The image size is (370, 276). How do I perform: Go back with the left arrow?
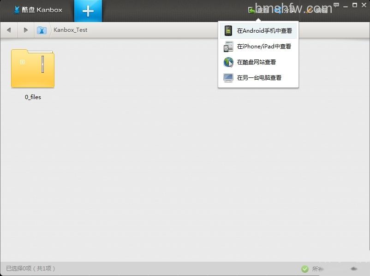click(9, 30)
